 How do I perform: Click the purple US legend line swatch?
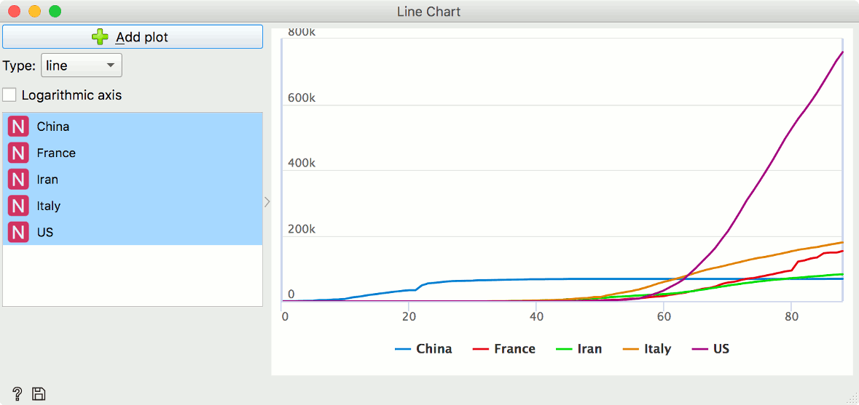coord(699,349)
